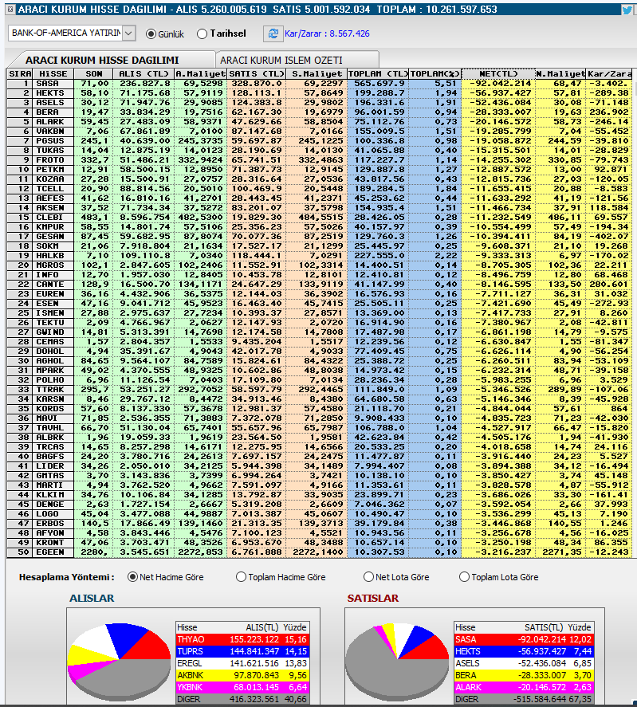Click the yellow AKBNK row in ALISLAR legend

(242, 675)
